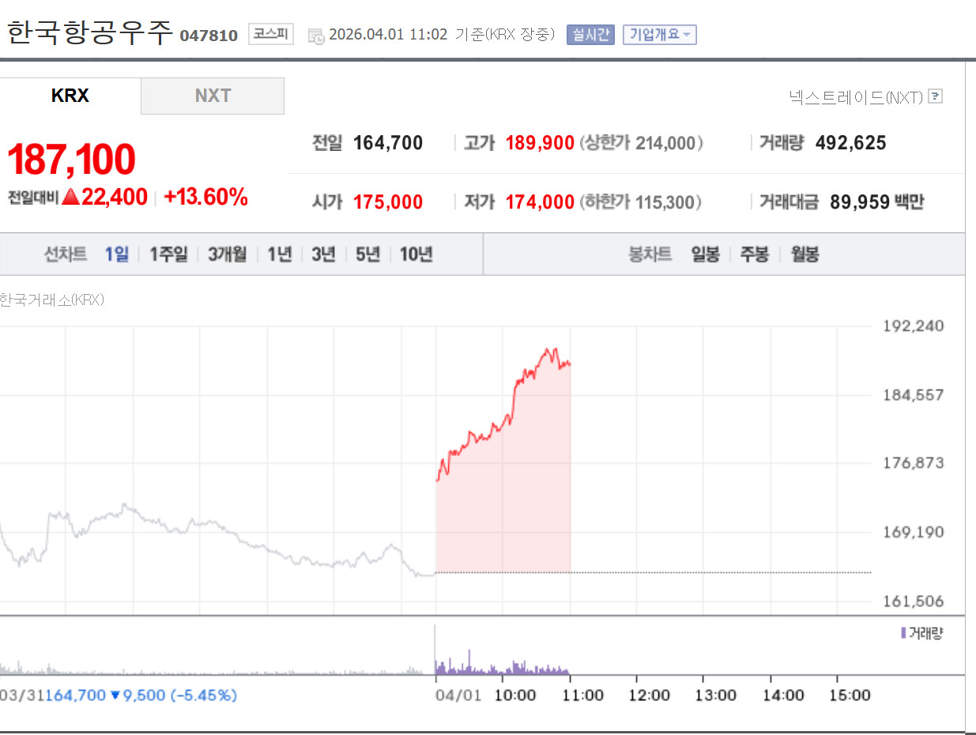
Task: Click timestamp 2026.04.01 11:02
Action: point(387,35)
